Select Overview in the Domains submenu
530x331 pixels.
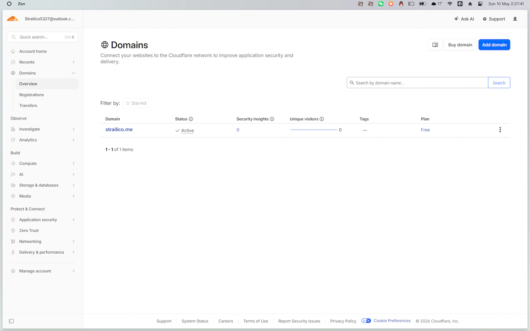click(x=47, y=84)
